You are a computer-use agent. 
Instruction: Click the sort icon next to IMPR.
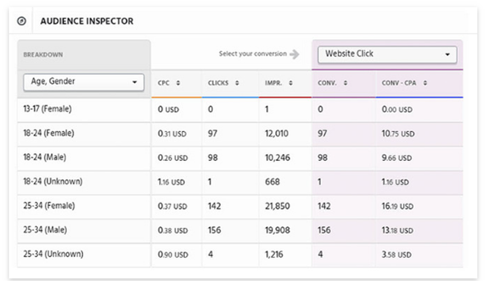pyautogui.click(x=290, y=82)
